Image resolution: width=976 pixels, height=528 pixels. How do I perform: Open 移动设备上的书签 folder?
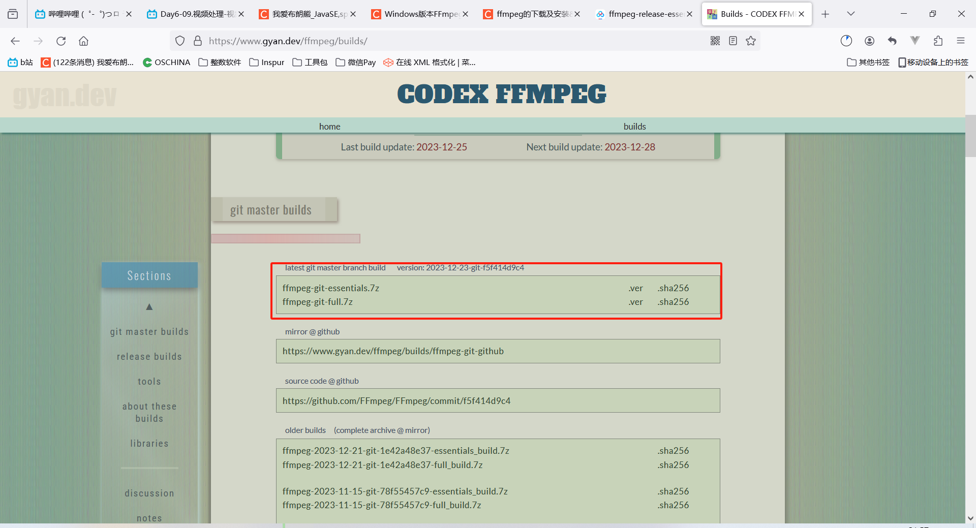pyautogui.click(x=933, y=63)
